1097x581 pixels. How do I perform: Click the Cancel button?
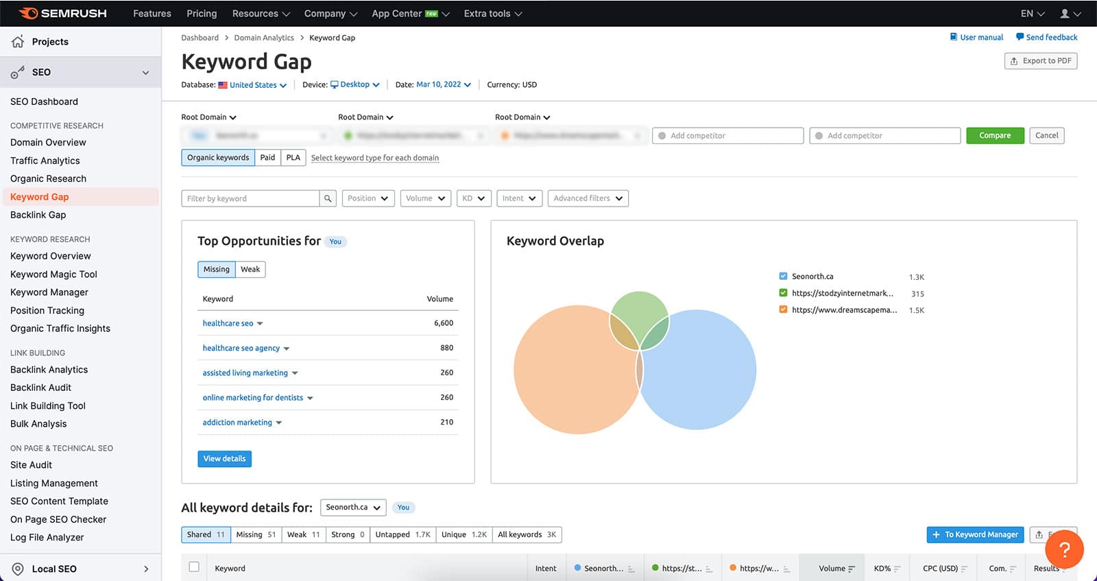1047,136
